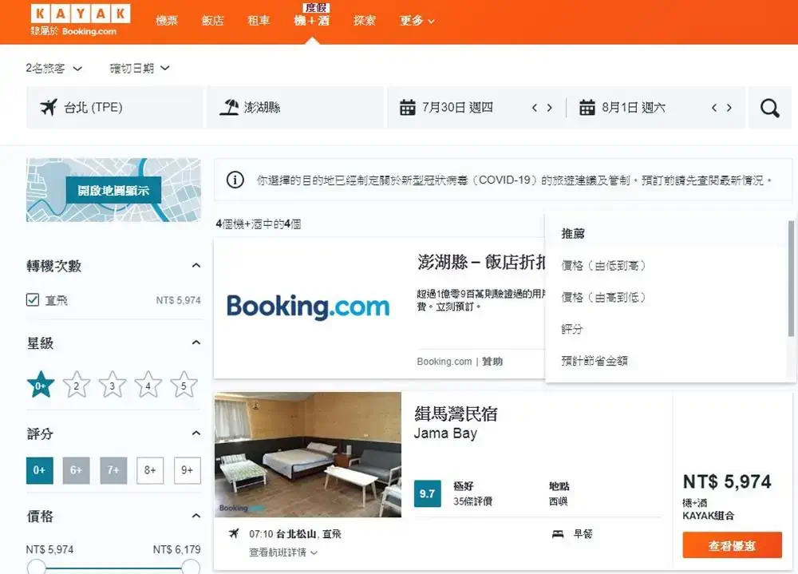Open the 飯店 hotels tab
The width and height of the screenshot is (798, 574).
point(212,21)
